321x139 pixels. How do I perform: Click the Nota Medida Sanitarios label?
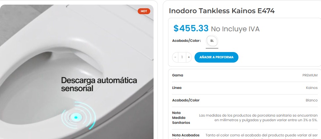coord(181,118)
